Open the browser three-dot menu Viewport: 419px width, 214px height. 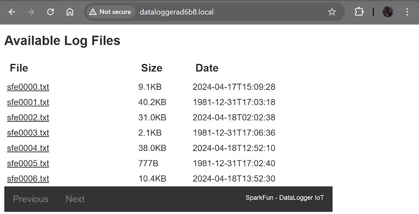pyautogui.click(x=407, y=12)
